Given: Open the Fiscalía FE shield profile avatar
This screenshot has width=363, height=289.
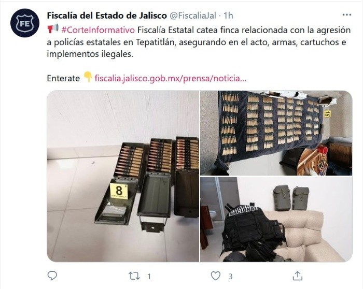Looking at the screenshot, I should pos(24,23).
